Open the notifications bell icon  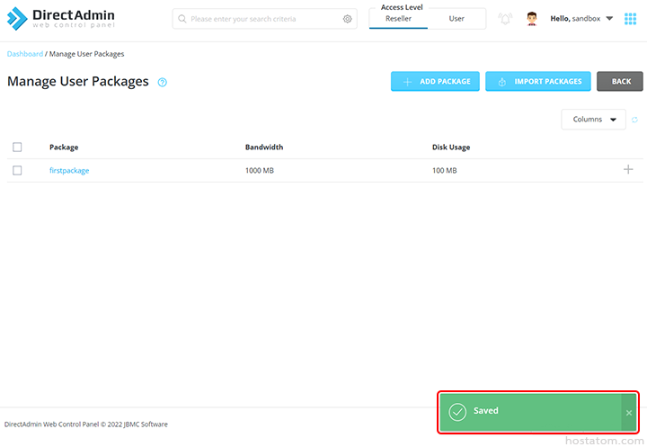(505, 19)
